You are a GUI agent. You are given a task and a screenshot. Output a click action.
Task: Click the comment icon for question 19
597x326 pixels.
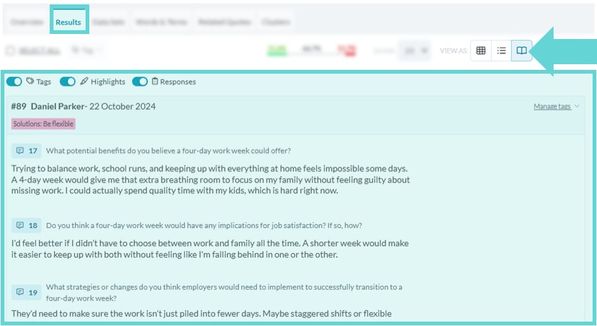click(20, 292)
